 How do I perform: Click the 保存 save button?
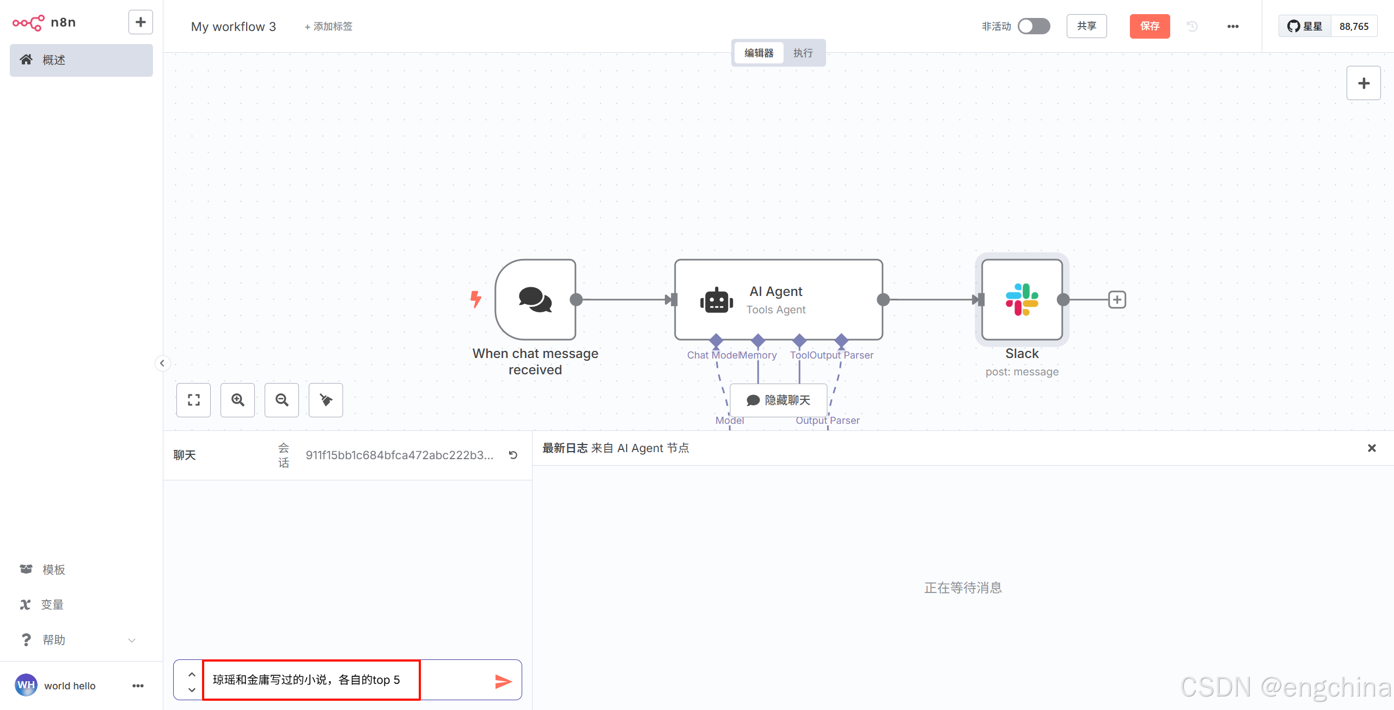[x=1150, y=26]
